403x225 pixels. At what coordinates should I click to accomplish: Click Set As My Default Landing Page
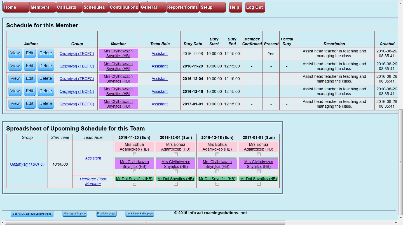tap(32, 214)
